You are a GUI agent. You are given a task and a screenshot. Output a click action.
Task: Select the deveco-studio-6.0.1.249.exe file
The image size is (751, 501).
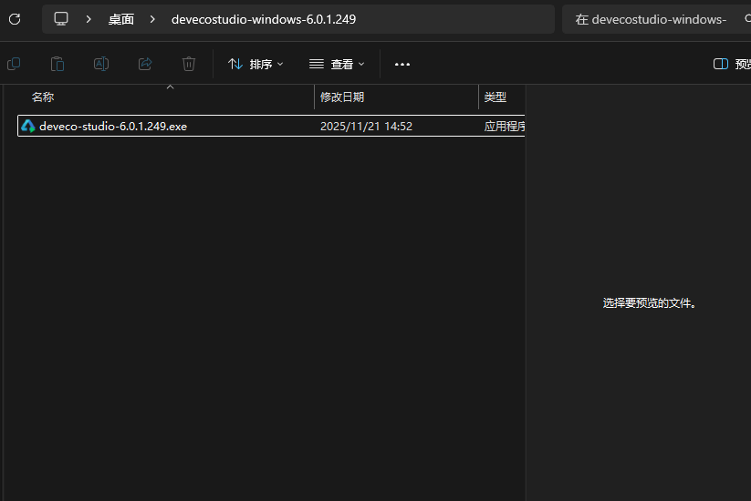[271, 126]
